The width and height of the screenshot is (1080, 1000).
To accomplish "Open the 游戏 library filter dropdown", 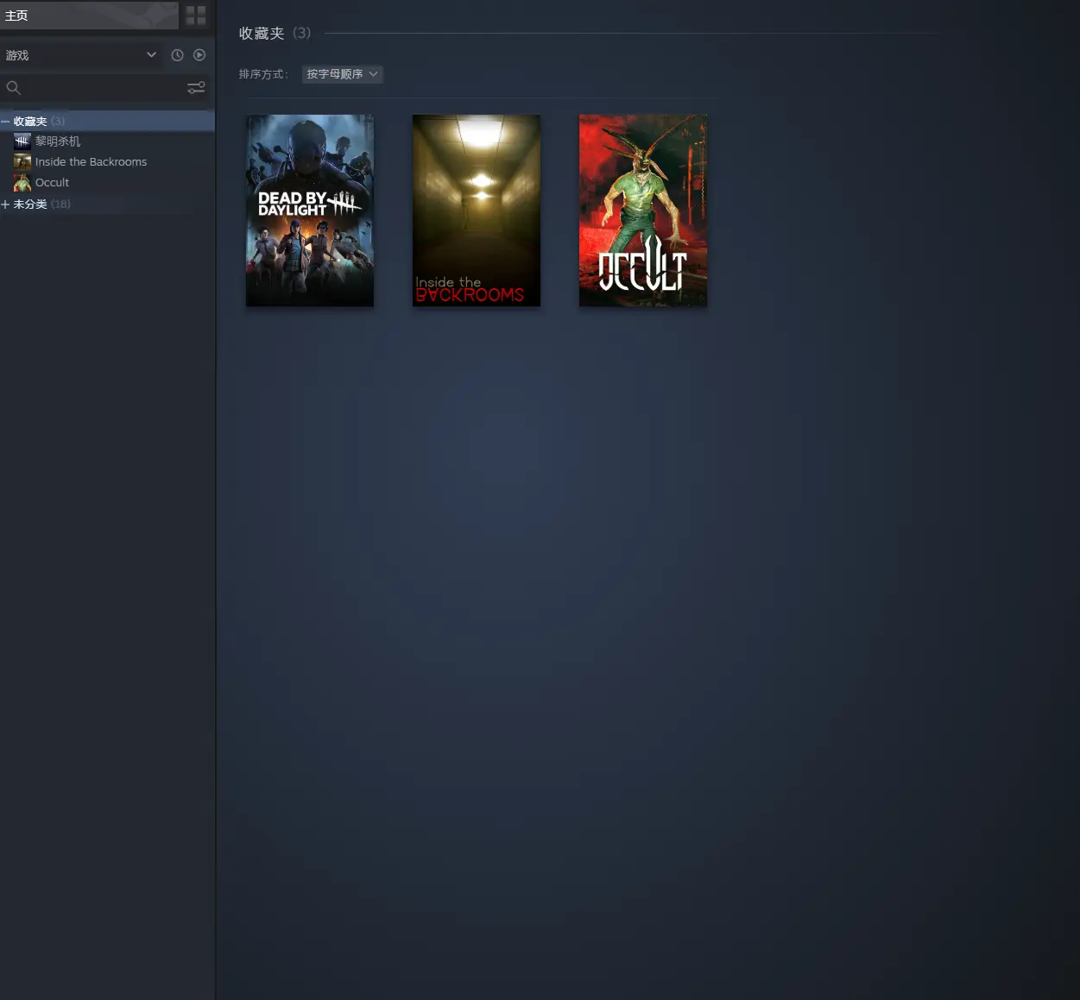I will click(x=81, y=55).
